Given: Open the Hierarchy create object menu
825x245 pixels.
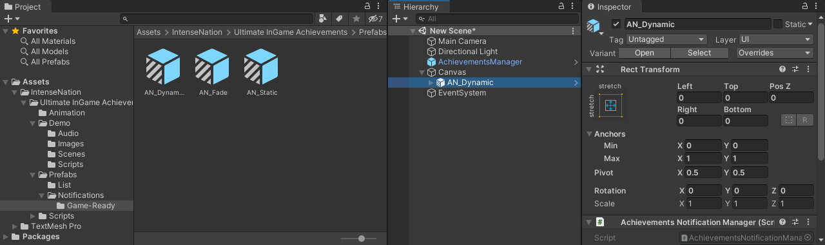Looking at the screenshot, I should pyautogui.click(x=400, y=19).
